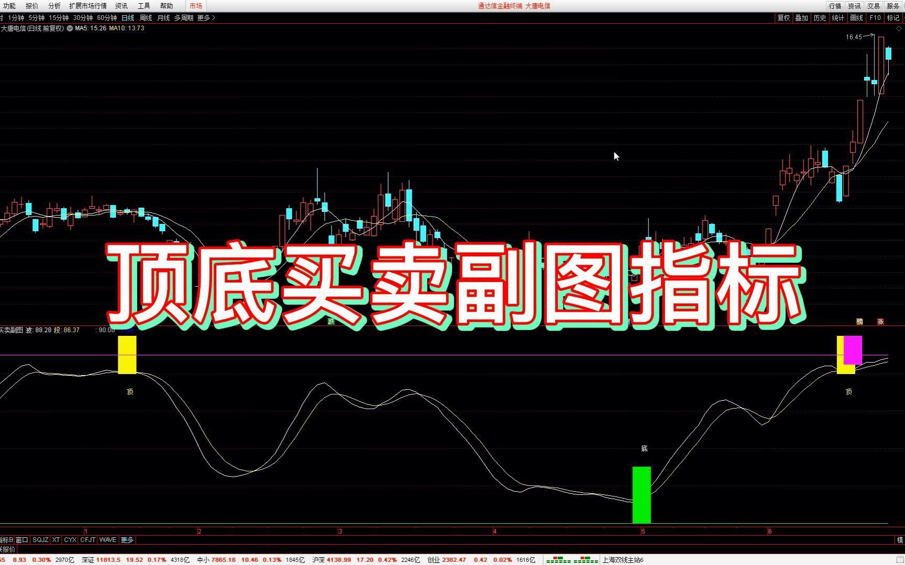Switch to 30分钟 chart period
Screen dimensions: 905x565
83,18
